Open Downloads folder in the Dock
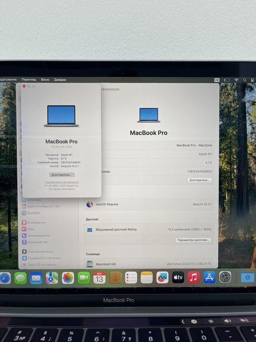The height and width of the screenshot is (342, 256). pos(248,278)
